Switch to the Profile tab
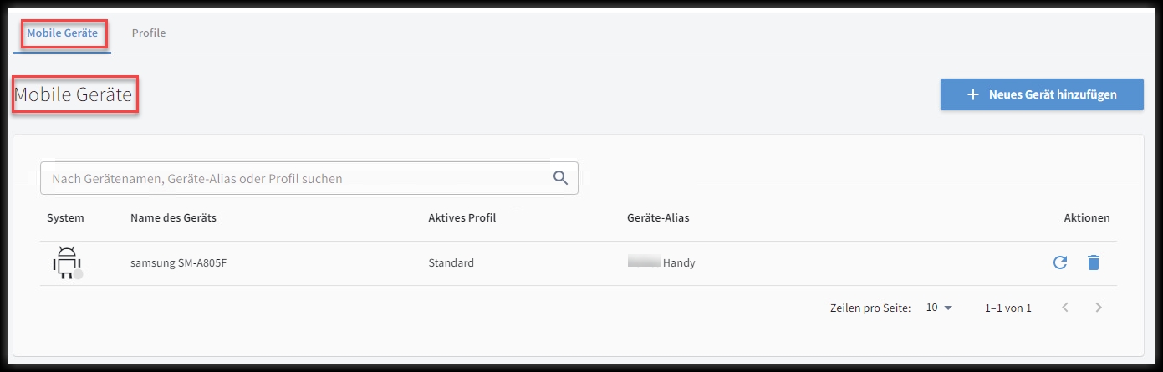 [x=149, y=33]
